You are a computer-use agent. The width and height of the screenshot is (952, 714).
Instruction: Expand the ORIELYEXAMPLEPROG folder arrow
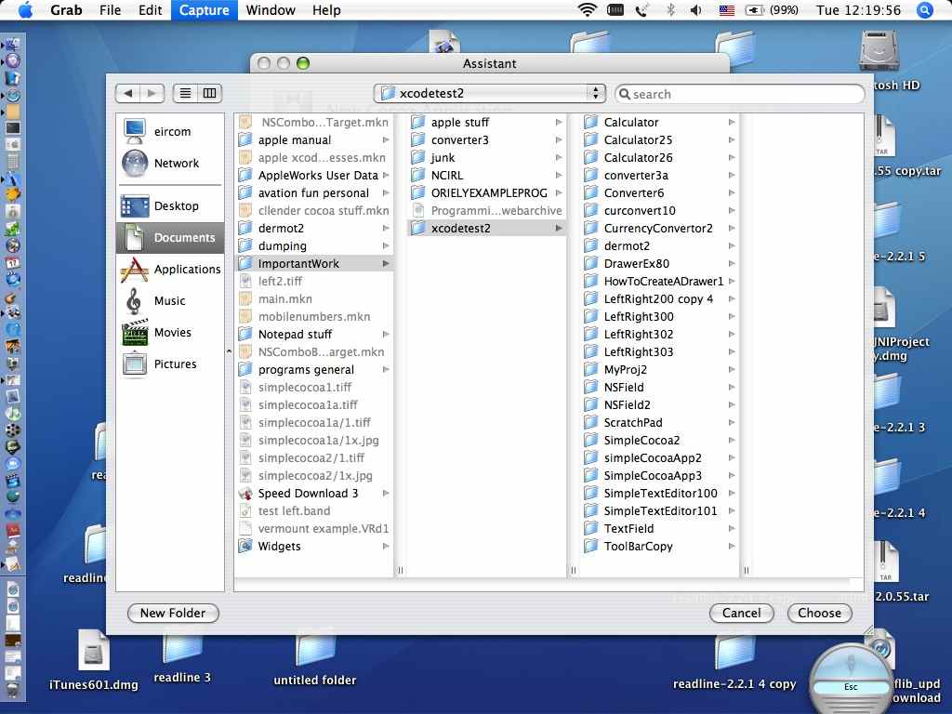point(559,192)
